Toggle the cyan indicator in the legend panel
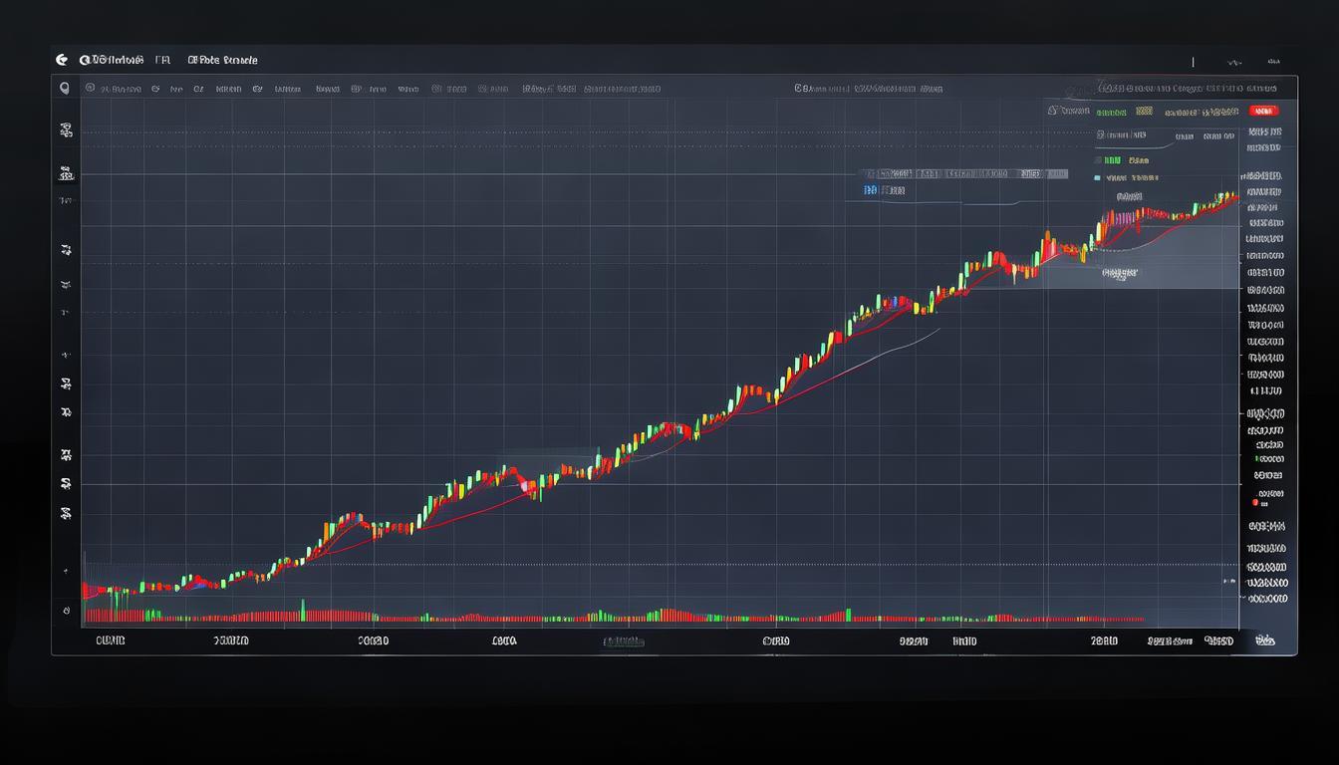This screenshot has width=1339, height=765. [x=1098, y=178]
